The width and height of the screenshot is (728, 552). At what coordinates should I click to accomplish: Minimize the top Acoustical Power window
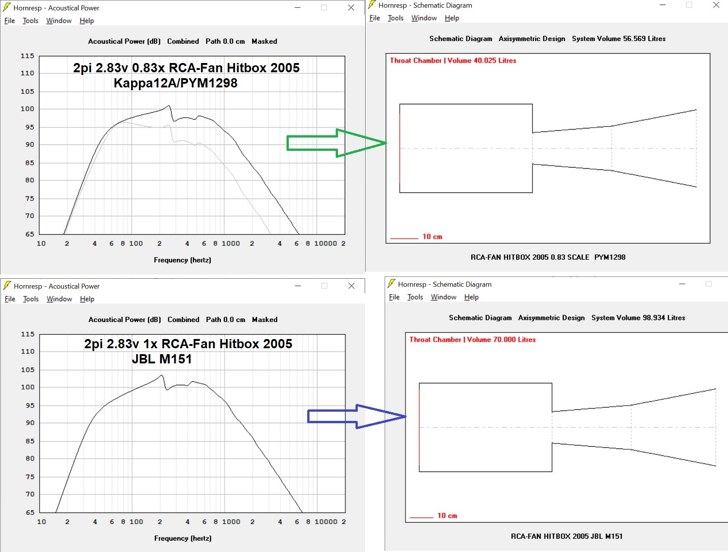click(x=298, y=8)
